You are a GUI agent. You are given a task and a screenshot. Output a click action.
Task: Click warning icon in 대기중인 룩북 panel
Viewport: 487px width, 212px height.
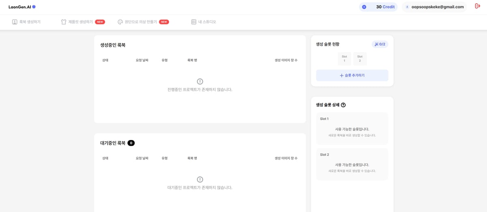tap(200, 180)
